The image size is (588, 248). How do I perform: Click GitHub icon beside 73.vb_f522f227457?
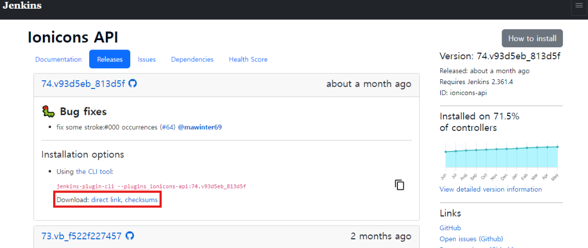[130, 236]
